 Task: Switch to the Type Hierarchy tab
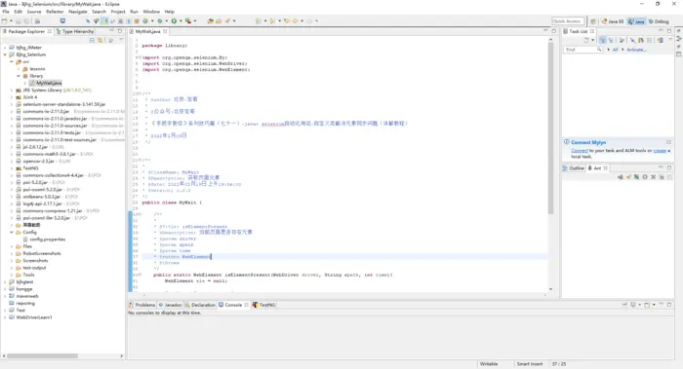[75, 31]
